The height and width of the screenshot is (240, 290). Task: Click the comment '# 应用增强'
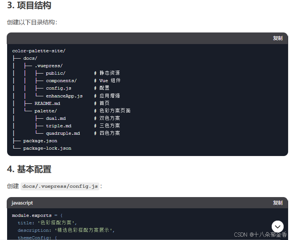point(107,96)
